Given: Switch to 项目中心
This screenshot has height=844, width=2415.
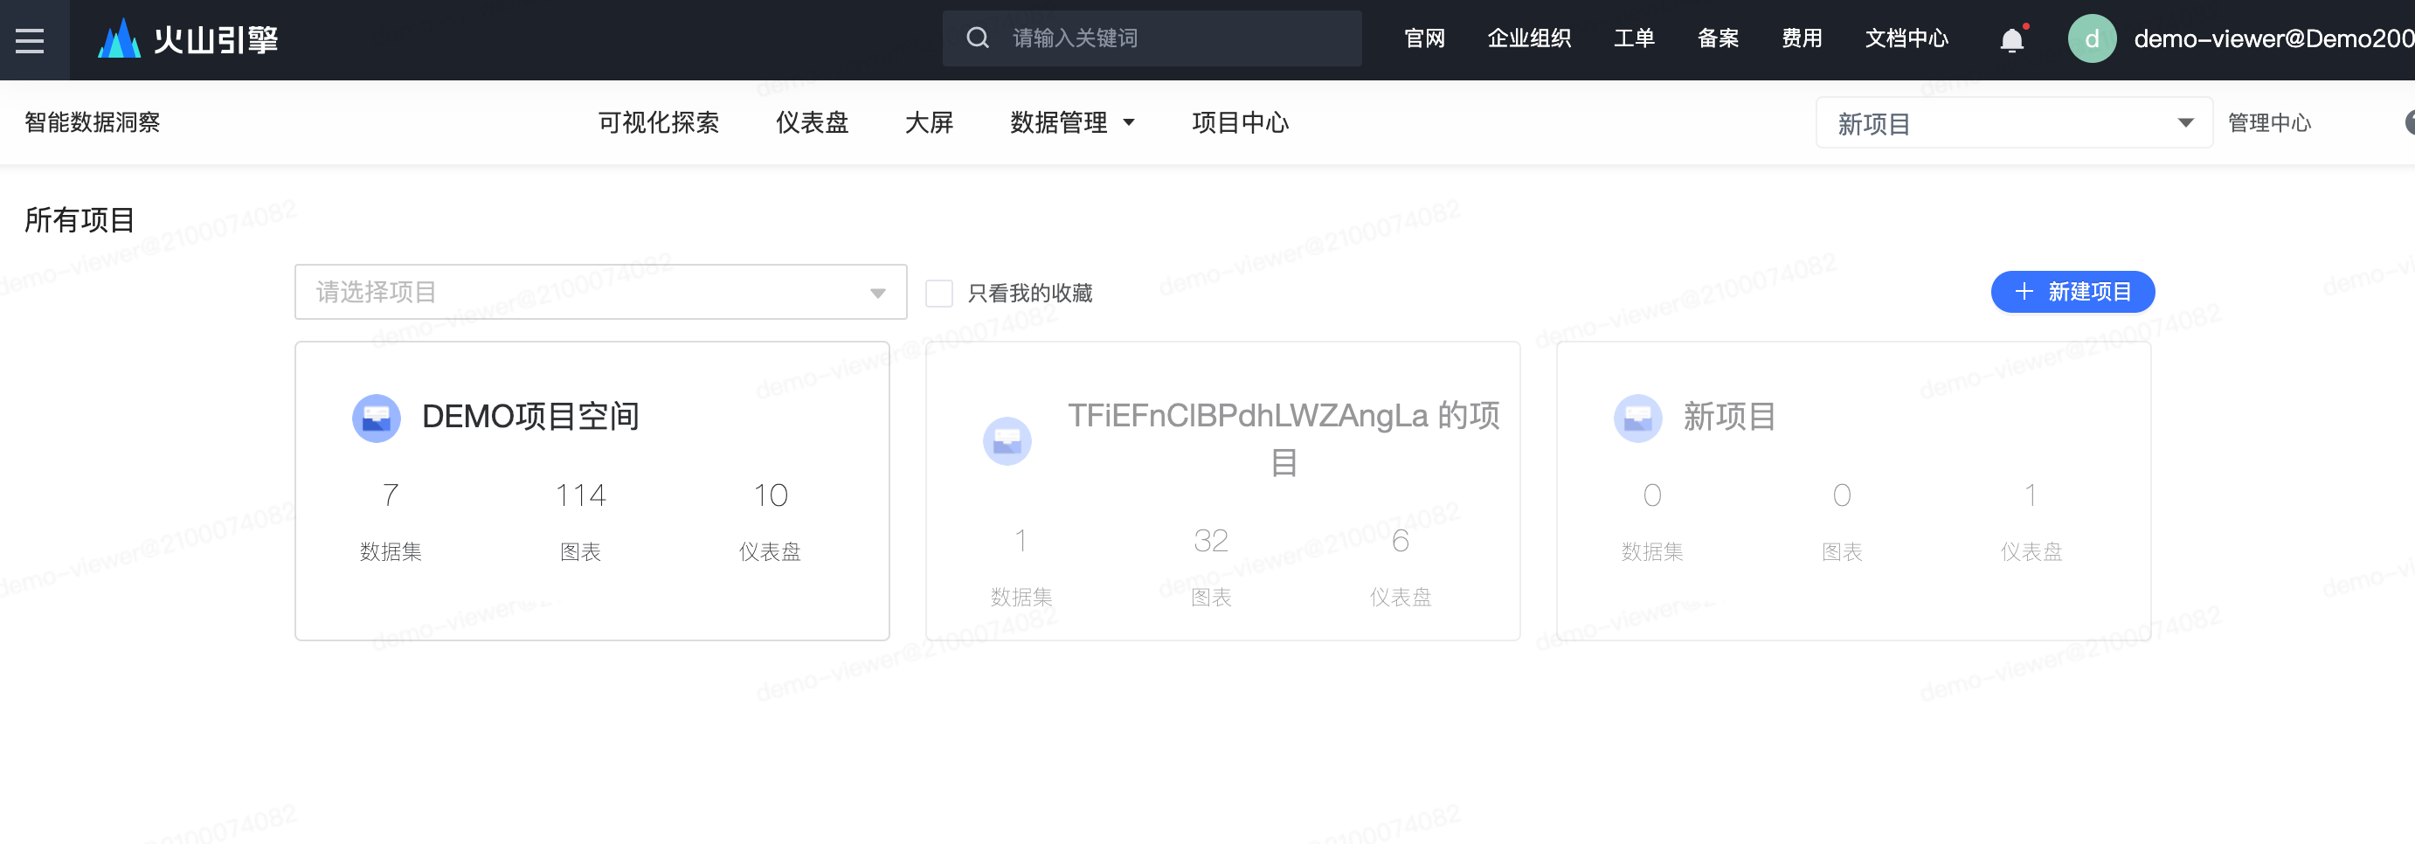Looking at the screenshot, I should tap(1239, 123).
